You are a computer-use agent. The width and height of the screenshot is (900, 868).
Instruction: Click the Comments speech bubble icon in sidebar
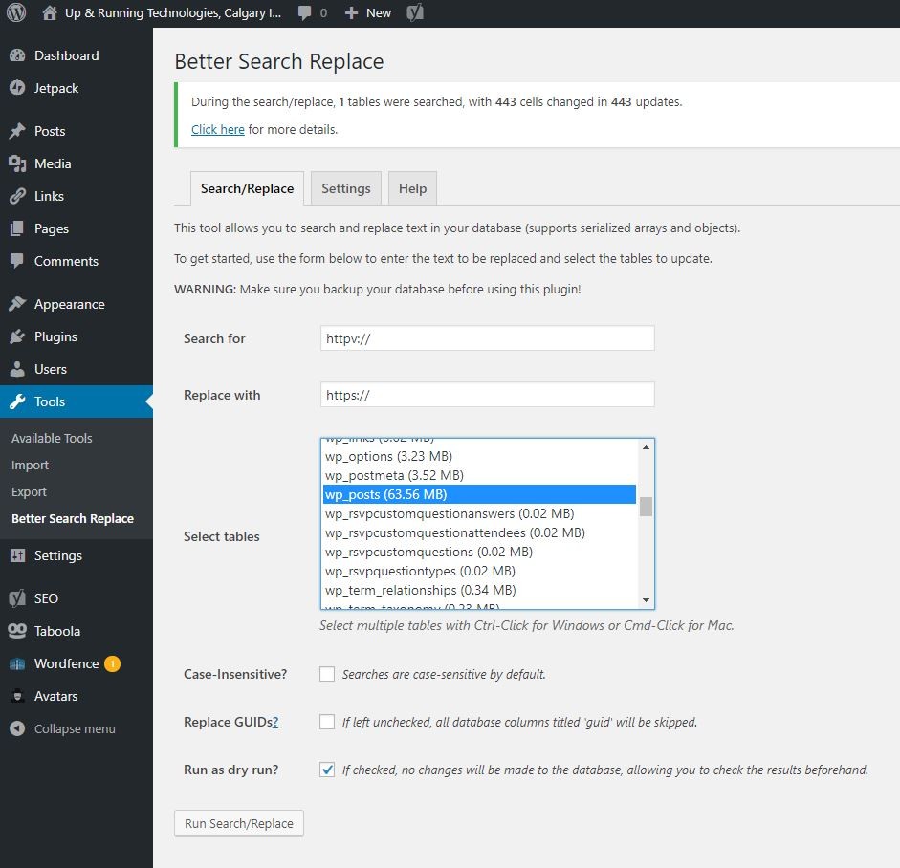[17, 261]
